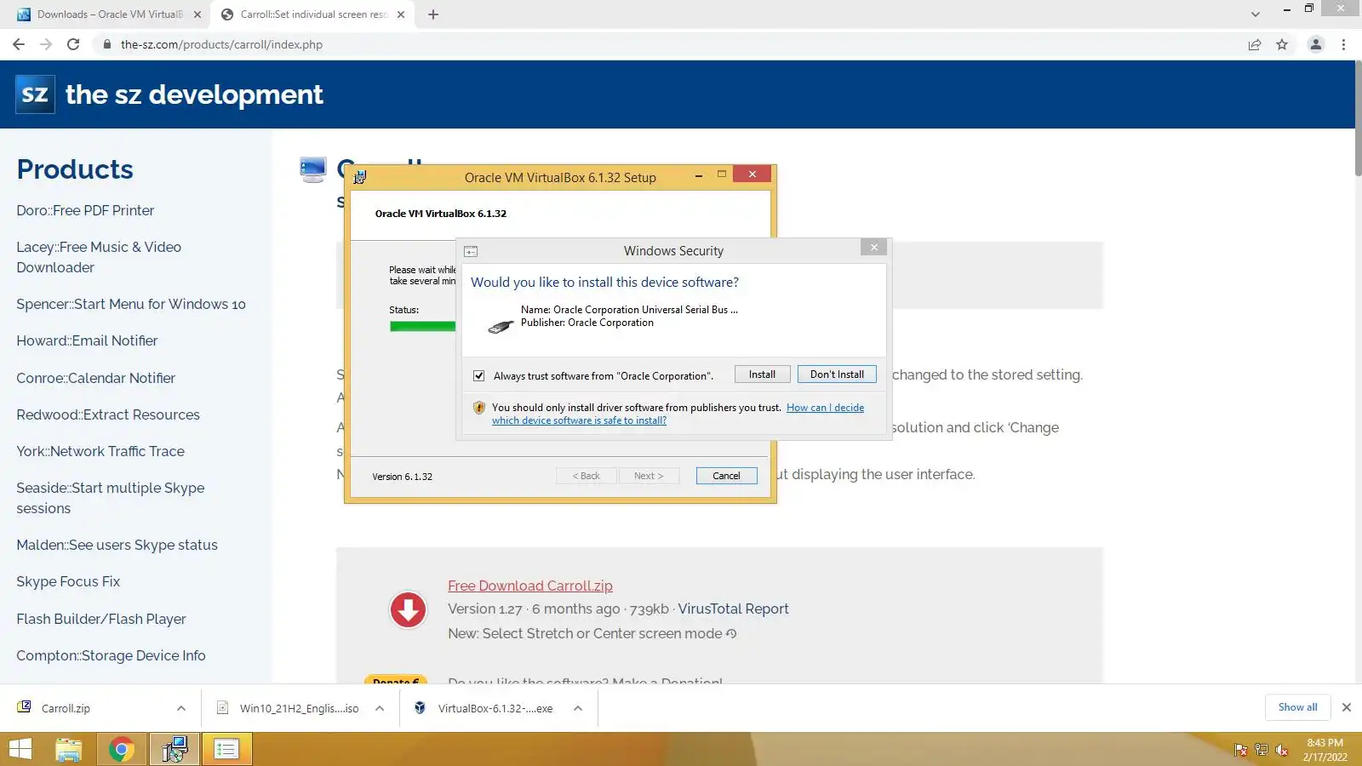Go forward using the browser forward arrow
1362x766 pixels.
46,44
